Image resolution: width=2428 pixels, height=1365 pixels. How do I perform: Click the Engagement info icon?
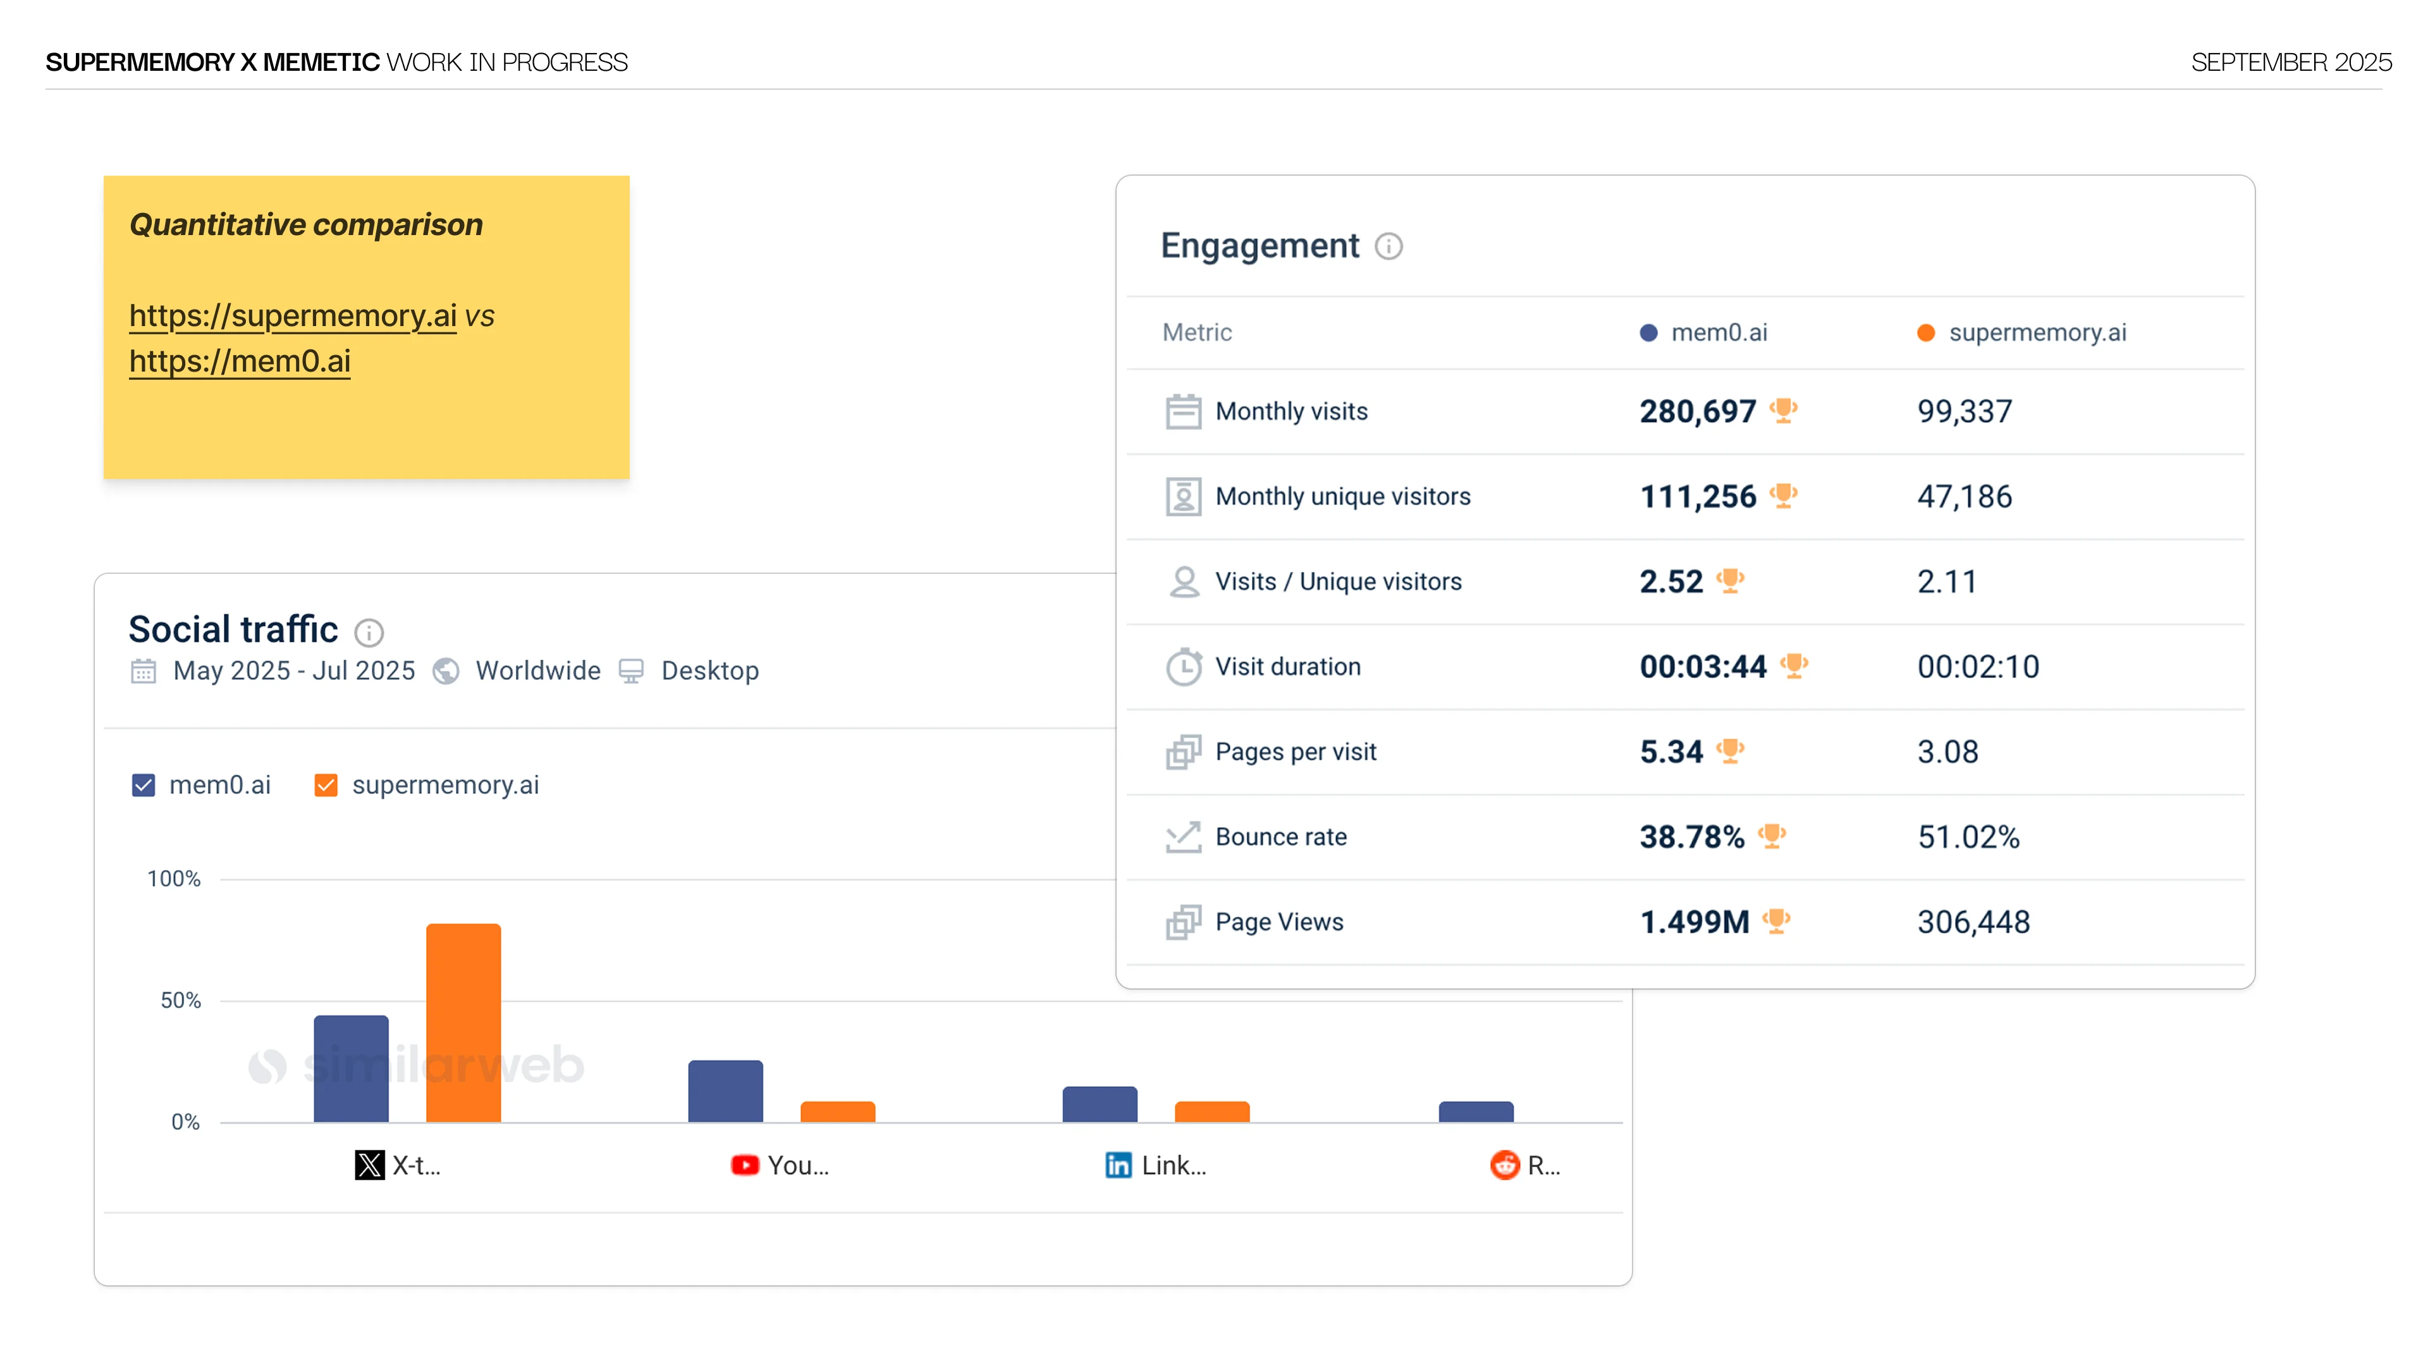tap(1389, 247)
